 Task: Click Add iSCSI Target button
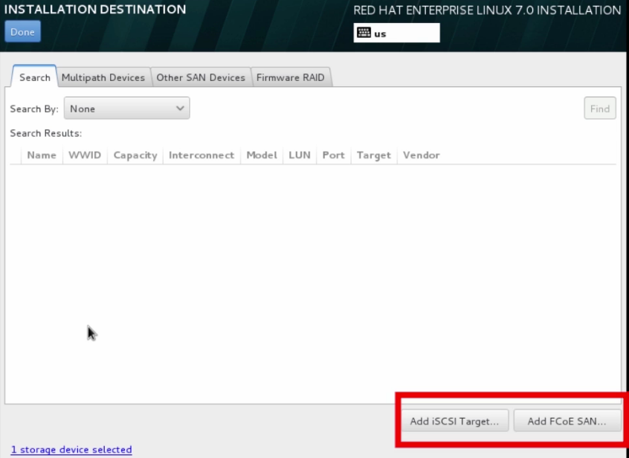click(x=454, y=421)
